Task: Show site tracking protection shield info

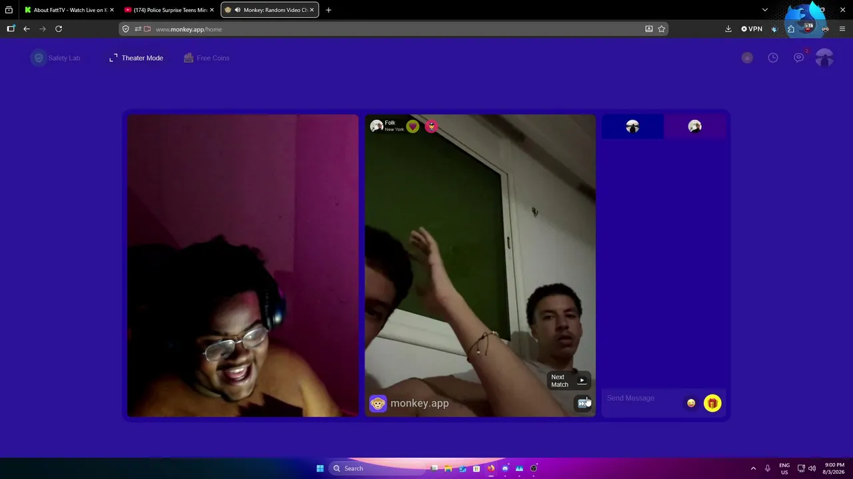Action: pyautogui.click(x=125, y=29)
